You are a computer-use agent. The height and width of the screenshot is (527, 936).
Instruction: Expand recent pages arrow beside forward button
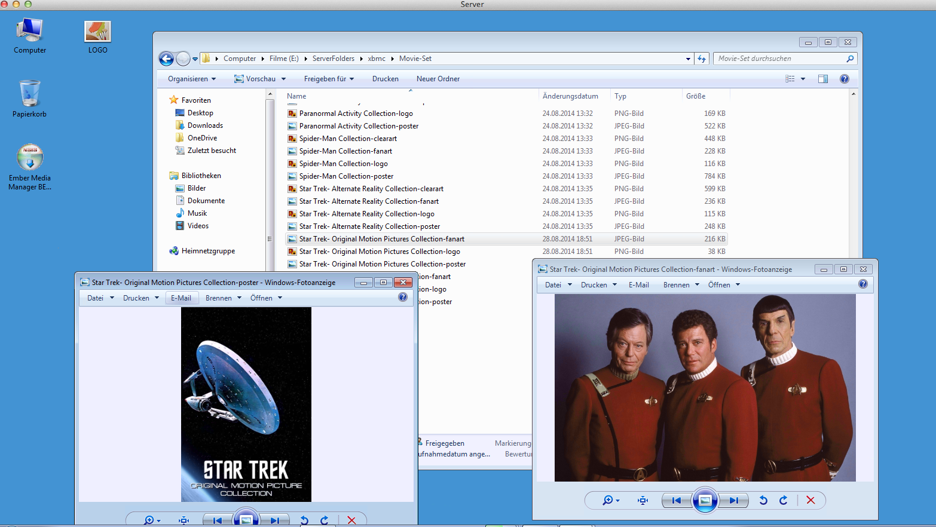(195, 59)
